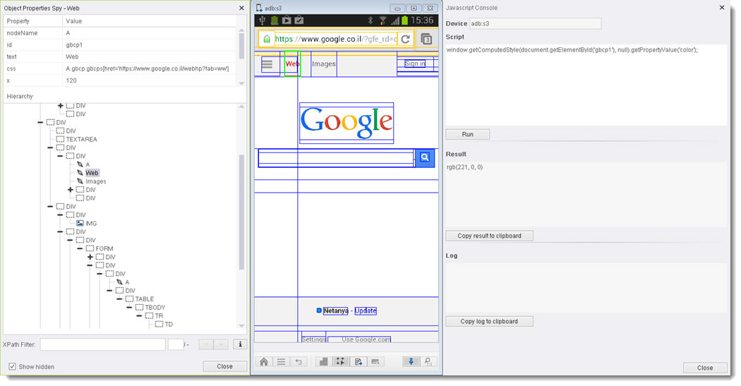Image resolution: width=741 pixels, height=386 pixels.
Task: Select the TEXTAREA node in the hierarchy
Action: 81,139
